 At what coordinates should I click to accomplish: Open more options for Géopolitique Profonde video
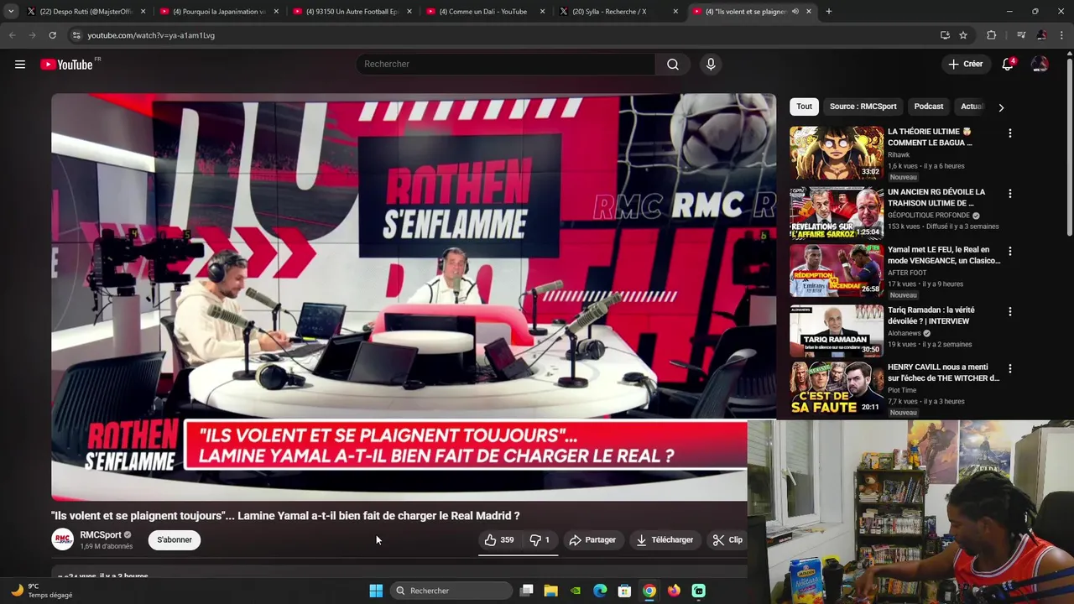point(1010,194)
